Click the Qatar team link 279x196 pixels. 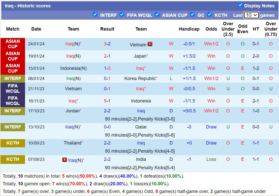(x=141, y=127)
